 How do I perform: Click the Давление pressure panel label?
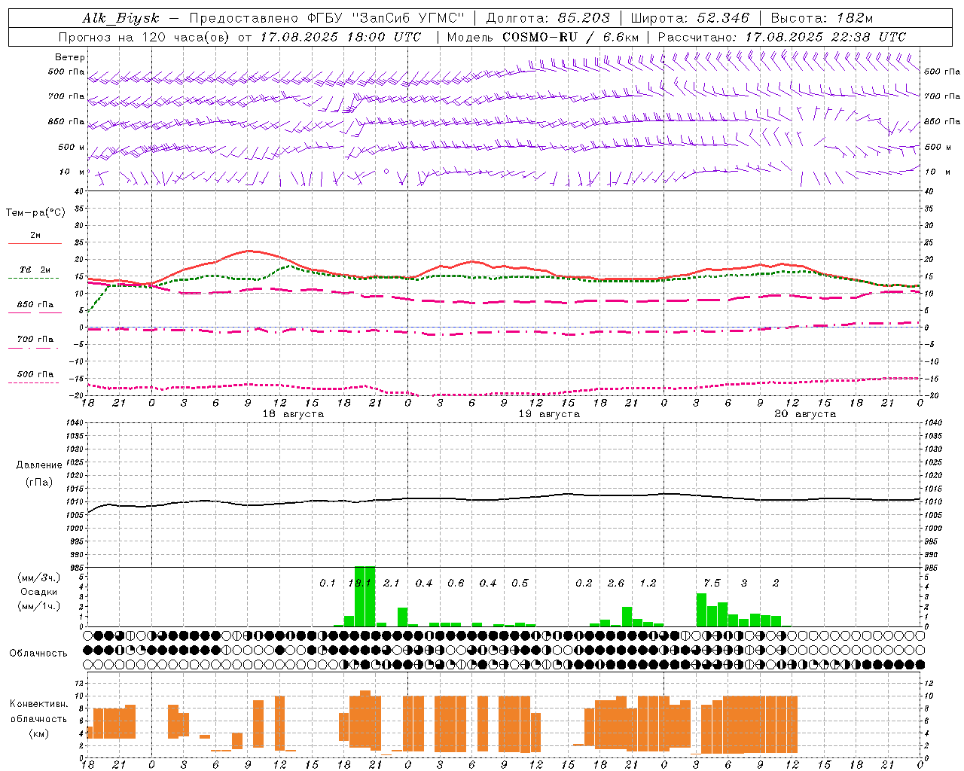pyautogui.click(x=39, y=465)
